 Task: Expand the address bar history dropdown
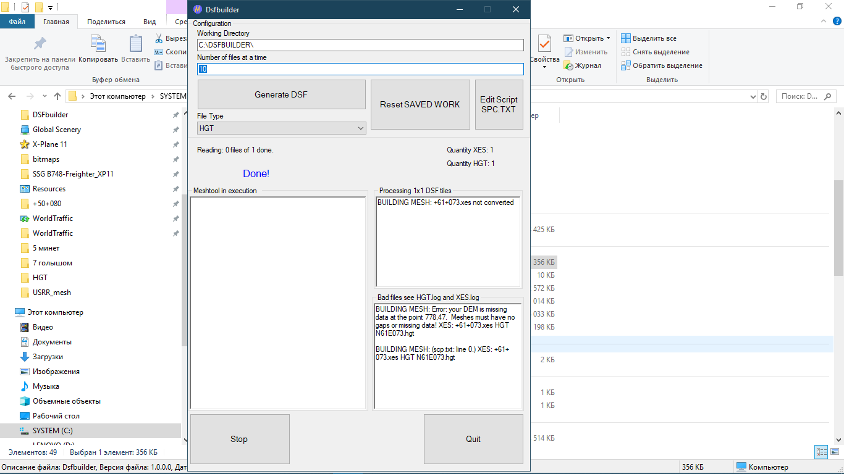(x=753, y=96)
